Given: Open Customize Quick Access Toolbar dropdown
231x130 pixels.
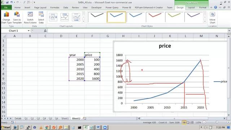Looking at the screenshot, I should point(34,3).
